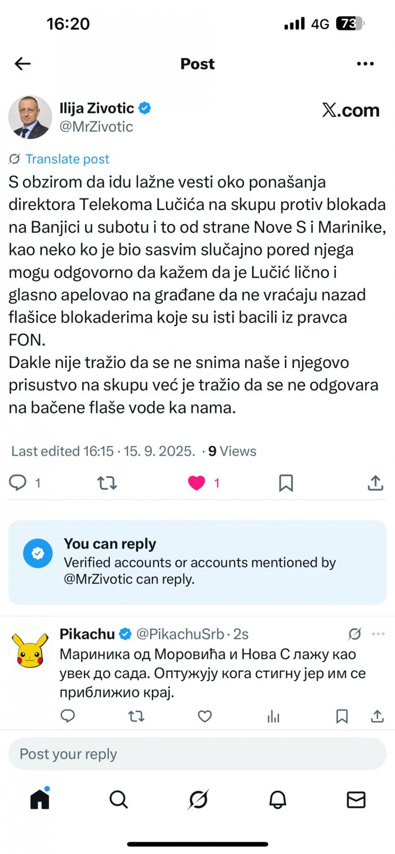Open @MrZivotic's profile handle
The width and height of the screenshot is (395, 854).
pos(96,127)
